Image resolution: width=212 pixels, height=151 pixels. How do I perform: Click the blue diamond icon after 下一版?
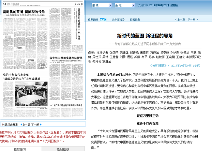[x=42, y=125]
